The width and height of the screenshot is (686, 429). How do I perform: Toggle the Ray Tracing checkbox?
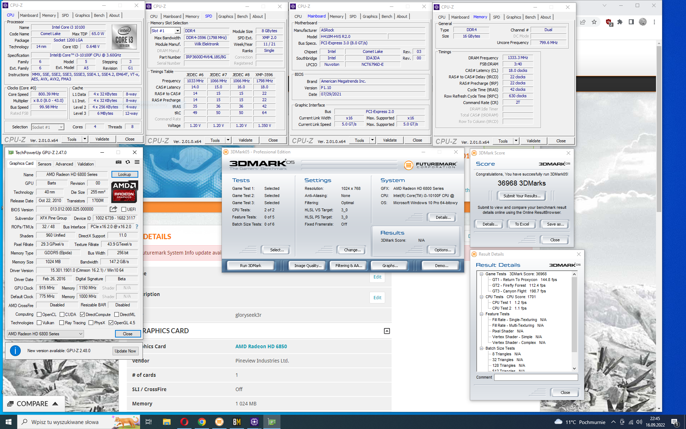[62, 323]
